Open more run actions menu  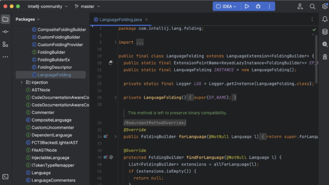tap(269, 6)
